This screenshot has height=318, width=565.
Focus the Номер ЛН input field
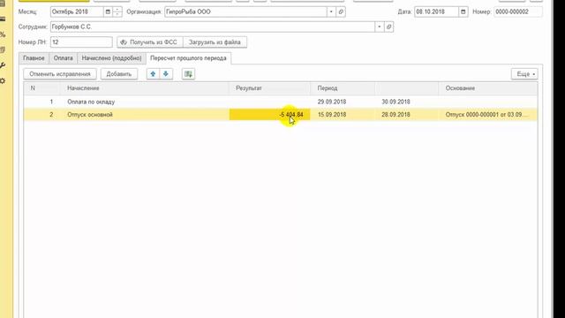[x=81, y=42]
